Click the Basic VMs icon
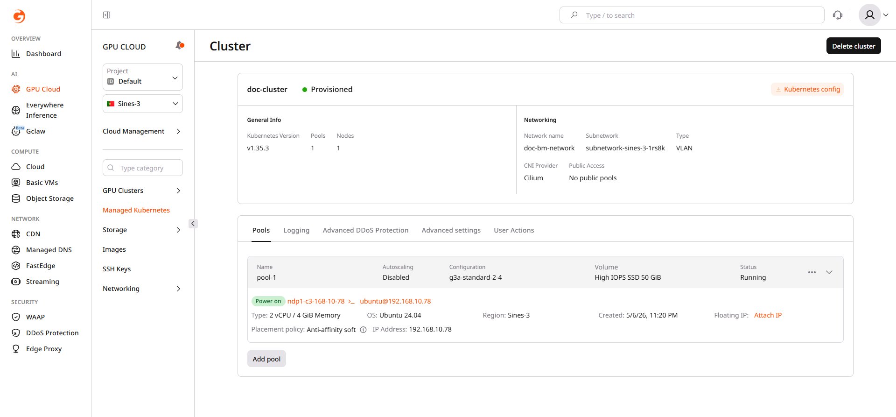Screen dimensions: 896x417 [x=16, y=183]
